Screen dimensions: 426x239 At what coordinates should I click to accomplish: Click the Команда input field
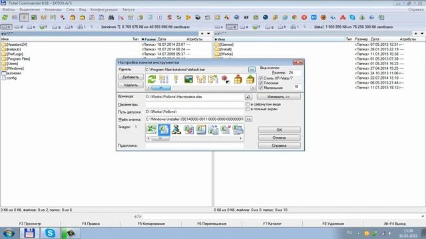pos(194,97)
